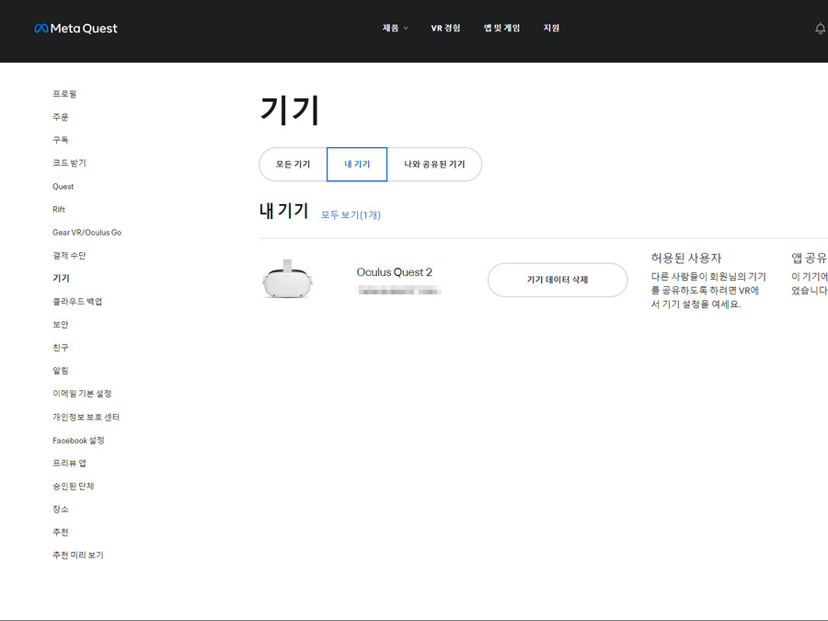Select the 내 기기 tab
Viewport: 828px width, 621px height.
(x=357, y=165)
